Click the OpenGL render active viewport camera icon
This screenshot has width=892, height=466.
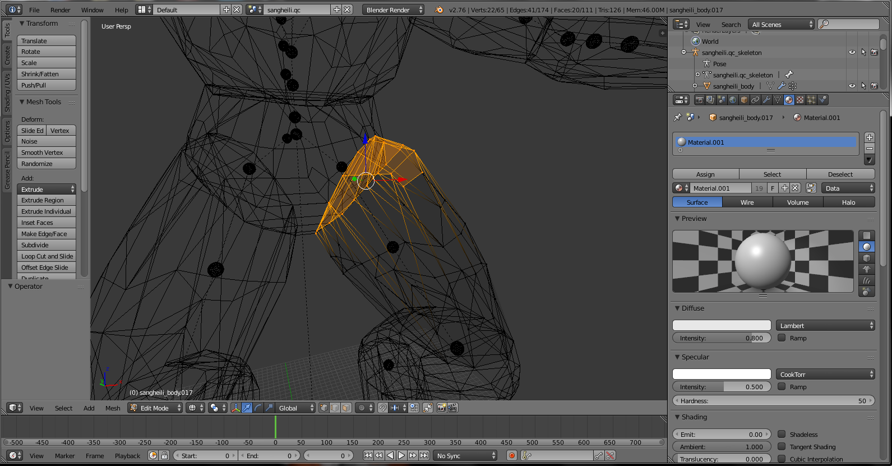pos(441,408)
